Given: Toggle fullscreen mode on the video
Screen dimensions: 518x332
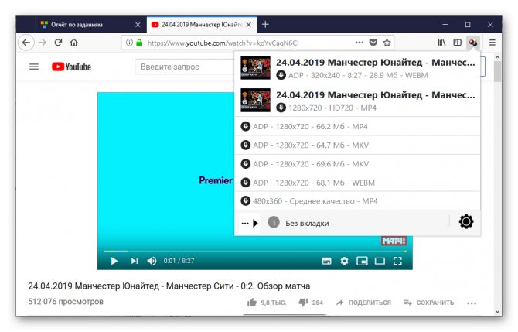Looking at the screenshot, I should pos(397,261).
